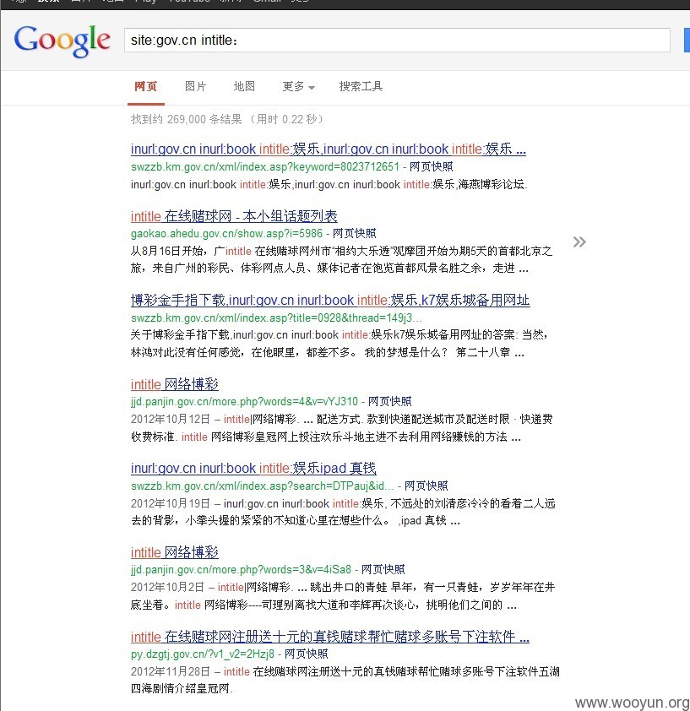The image size is (690, 711).
Task: Open result 娱乐ipad 真钱
Action: pyautogui.click(x=253, y=468)
